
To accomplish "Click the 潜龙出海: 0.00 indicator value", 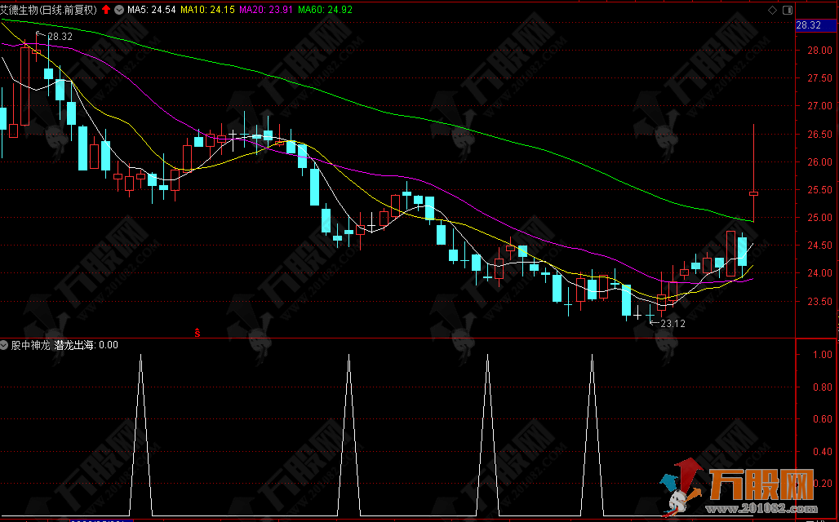I will tap(87, 345).
